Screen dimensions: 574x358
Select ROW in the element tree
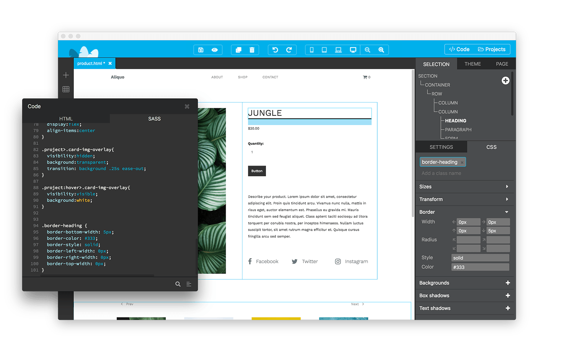[x=437, y=94]
